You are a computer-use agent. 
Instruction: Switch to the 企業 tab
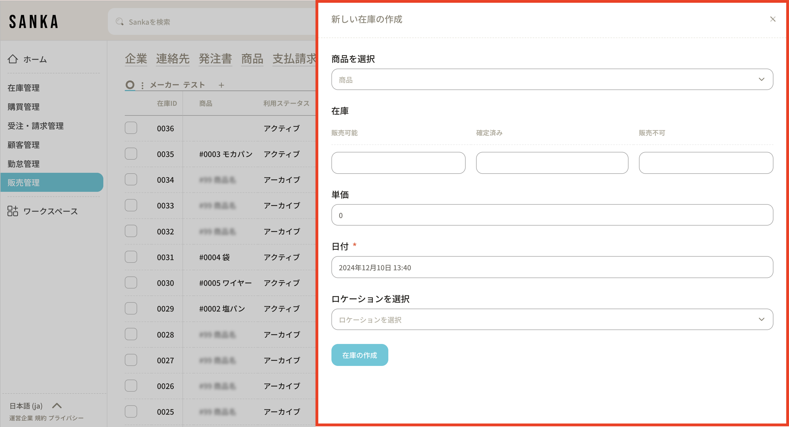tap(136, 59)
